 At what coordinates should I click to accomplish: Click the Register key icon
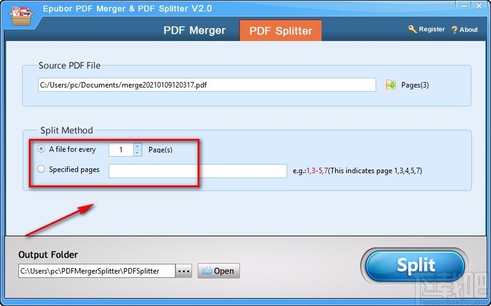[412, 29]
